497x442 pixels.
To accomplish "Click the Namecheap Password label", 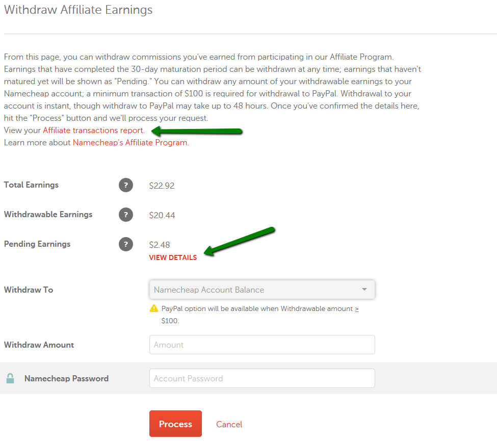I will click(x=67, y=379).
